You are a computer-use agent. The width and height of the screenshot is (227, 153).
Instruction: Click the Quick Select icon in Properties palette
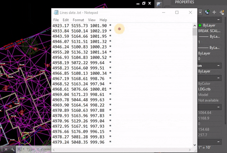222,12
